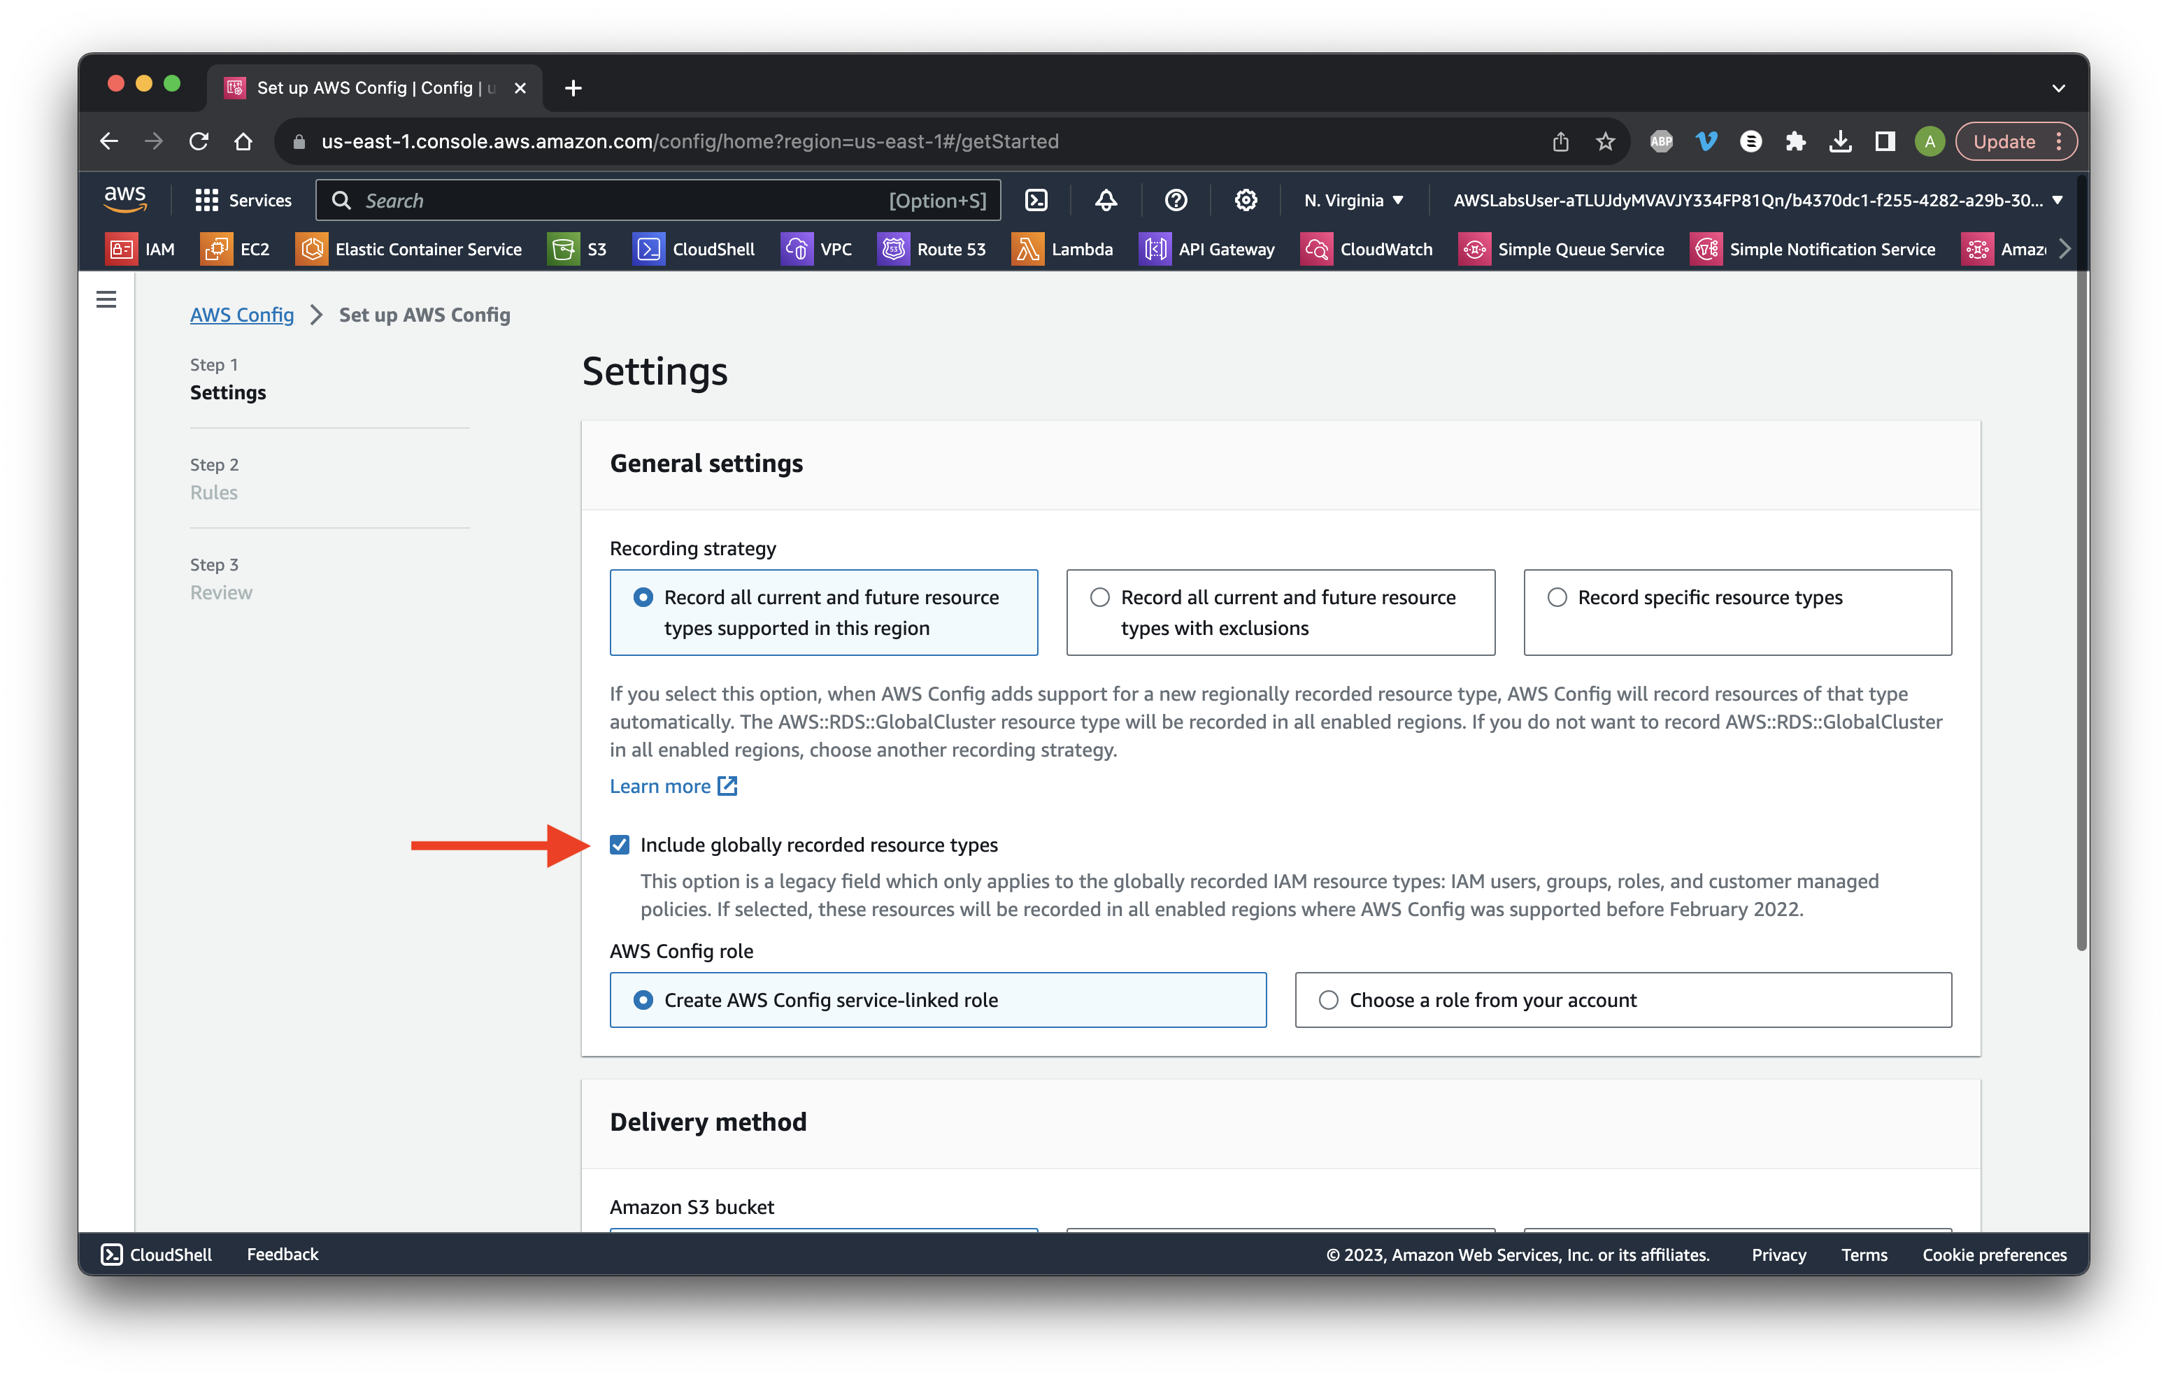Image resolution: width=2168 pixels, height=1379 pixels.
Task: Open the N. Virginia region dropdown
Action: pyautogui.click(x=1353, y=200)
